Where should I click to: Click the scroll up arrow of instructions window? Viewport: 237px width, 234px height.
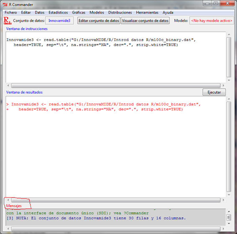[x=229, y=34]
